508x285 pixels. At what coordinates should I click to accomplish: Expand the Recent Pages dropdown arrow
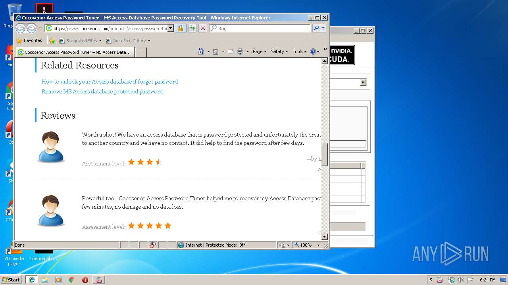pyautogui.click(x=40, y=28)
